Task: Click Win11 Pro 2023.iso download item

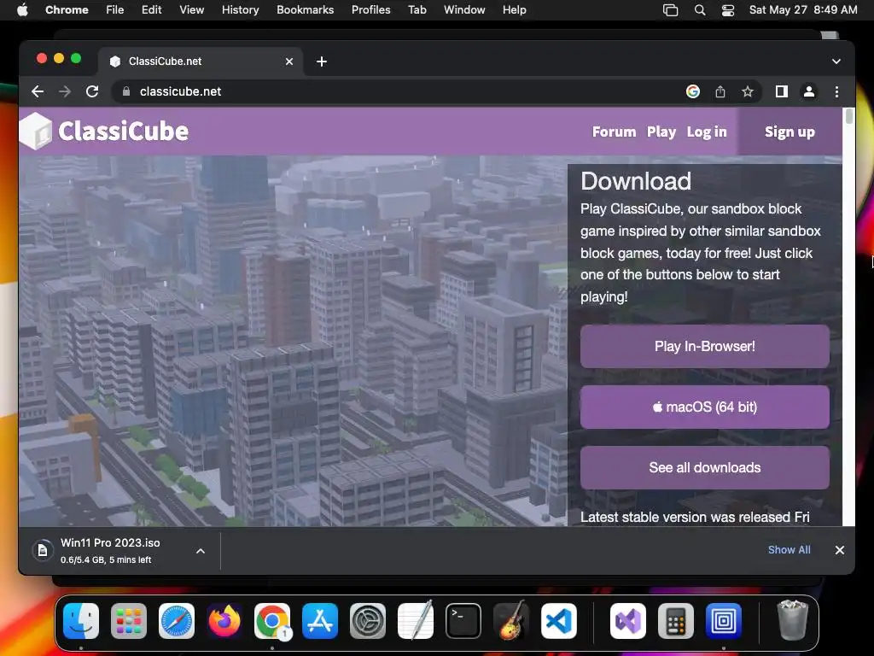Action: [x=110, y=551]
